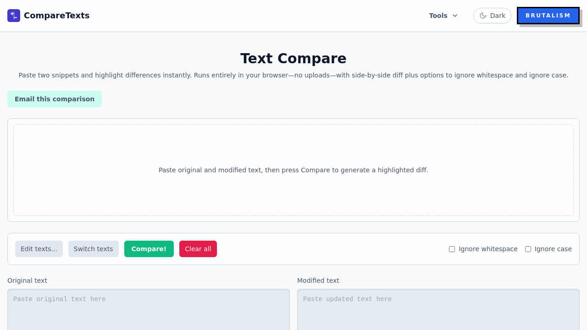Click the moon icon inside the Dark button
Image resolution: width=587 pixels, height=330 pixels.
click(484, 16)
